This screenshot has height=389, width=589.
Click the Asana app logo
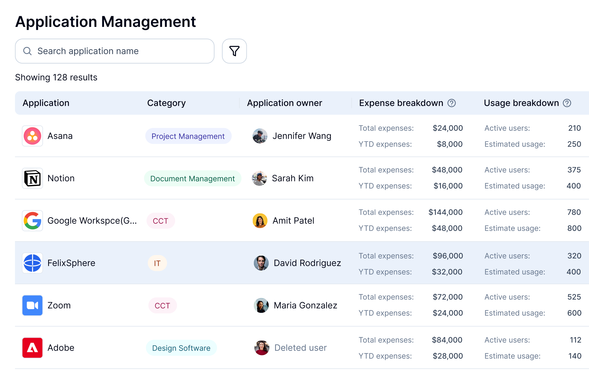pyautogui.click(x=32, y=136)
